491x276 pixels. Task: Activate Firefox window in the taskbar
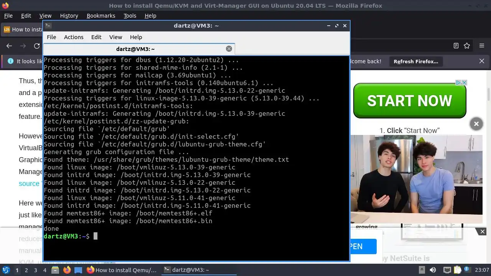coord(122,270)
